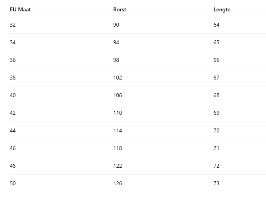Click the Borst column header
266x199 pixels.
tap(119, 9)
